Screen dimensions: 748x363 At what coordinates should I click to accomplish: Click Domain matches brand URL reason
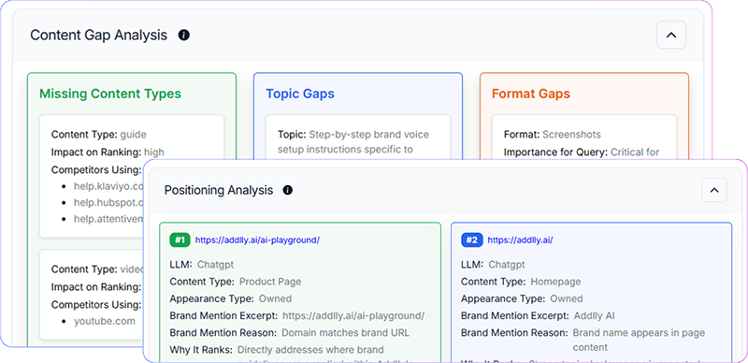coord(346,332)
